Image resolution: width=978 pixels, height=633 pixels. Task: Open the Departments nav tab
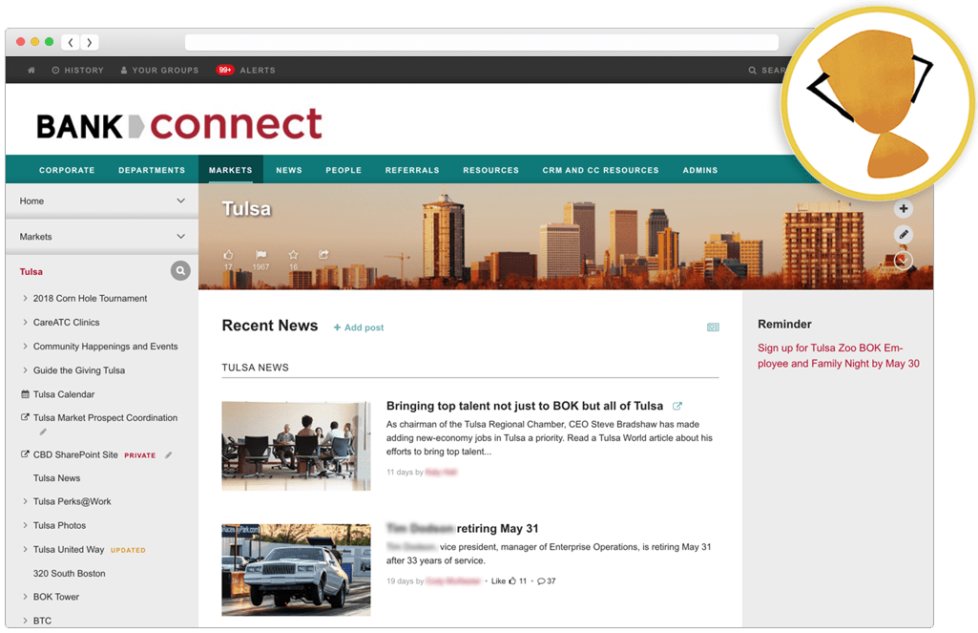[152, 170]
